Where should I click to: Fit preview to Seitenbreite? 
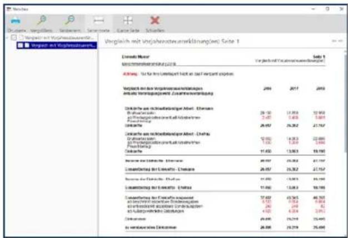click(98, 21)
